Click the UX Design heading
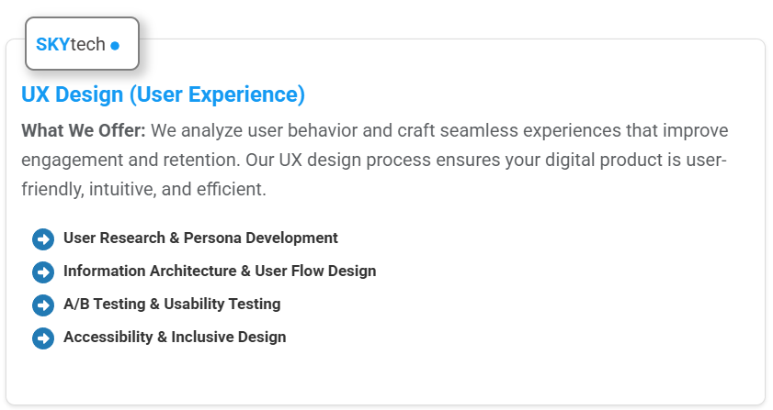773x410 pixels. point(164,94)
